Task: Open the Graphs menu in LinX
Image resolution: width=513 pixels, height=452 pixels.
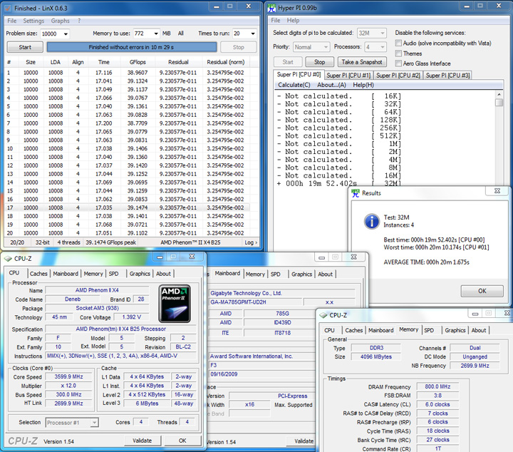Action: point(60,21)
